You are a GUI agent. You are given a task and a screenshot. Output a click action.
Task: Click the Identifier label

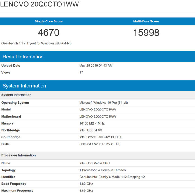tap(8, 177)
